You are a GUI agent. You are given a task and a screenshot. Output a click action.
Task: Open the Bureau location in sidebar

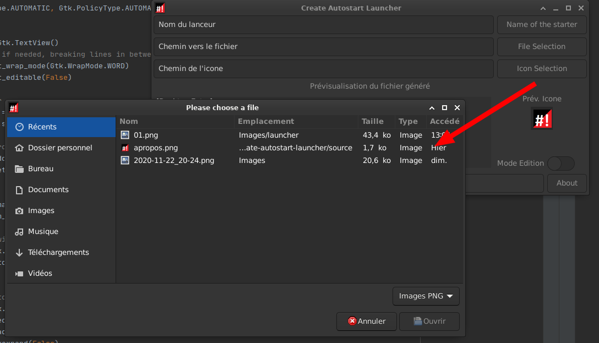(40, 168)
